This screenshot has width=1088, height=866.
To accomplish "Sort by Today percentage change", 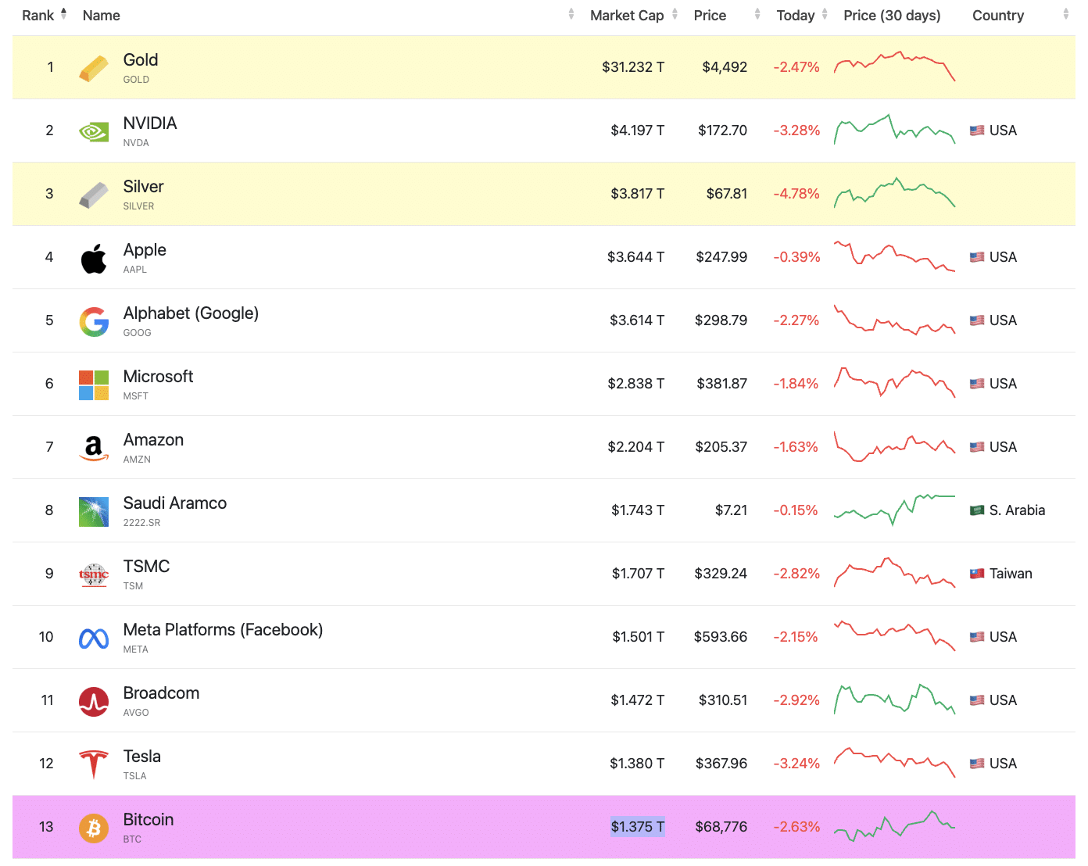I will click(796, 16).
